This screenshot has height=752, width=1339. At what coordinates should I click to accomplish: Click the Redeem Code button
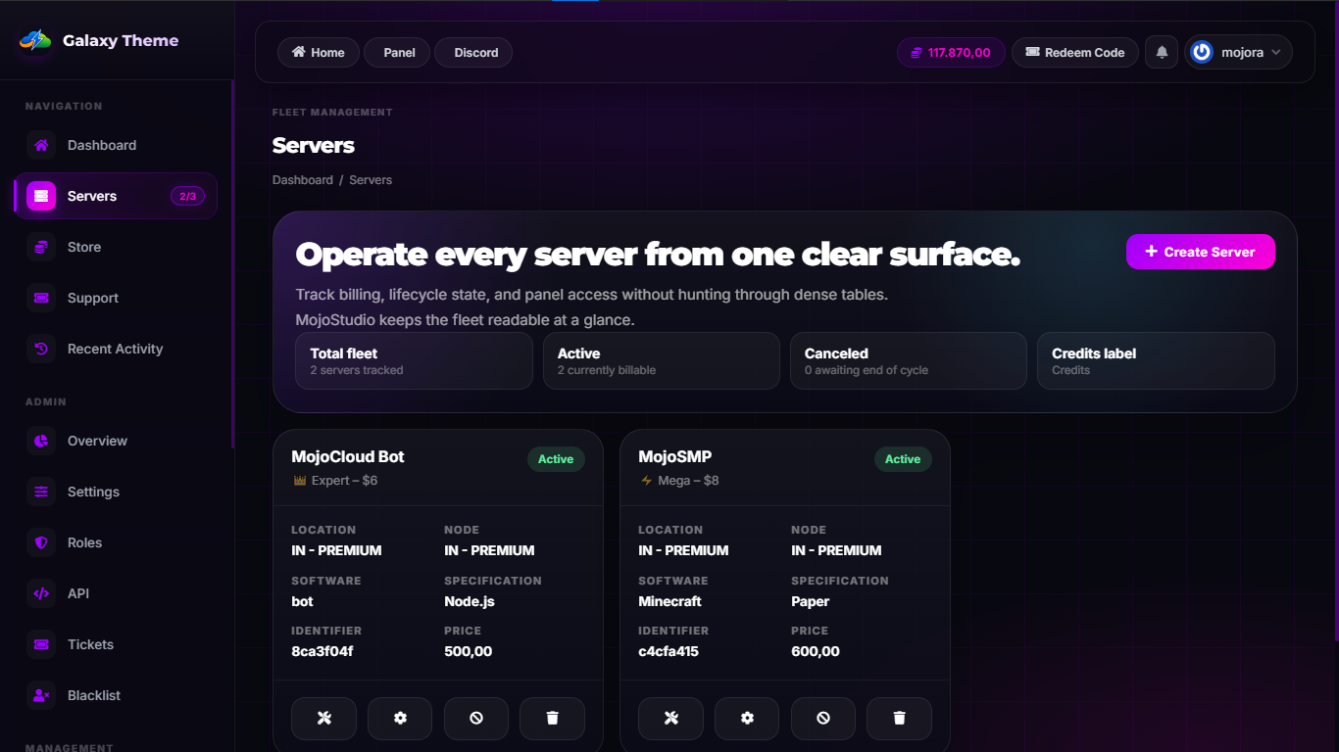click(1074, 53)
